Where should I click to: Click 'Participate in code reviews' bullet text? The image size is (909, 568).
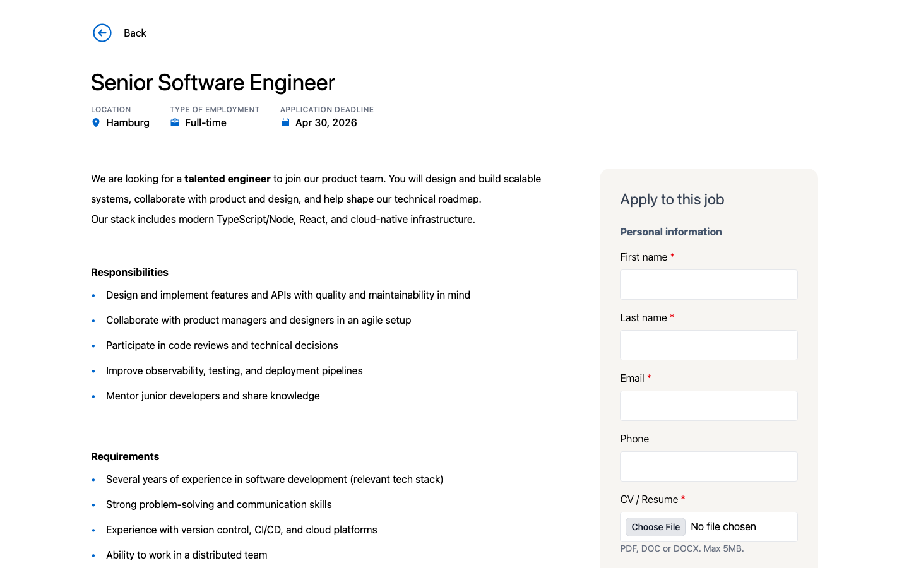[222, 345]
